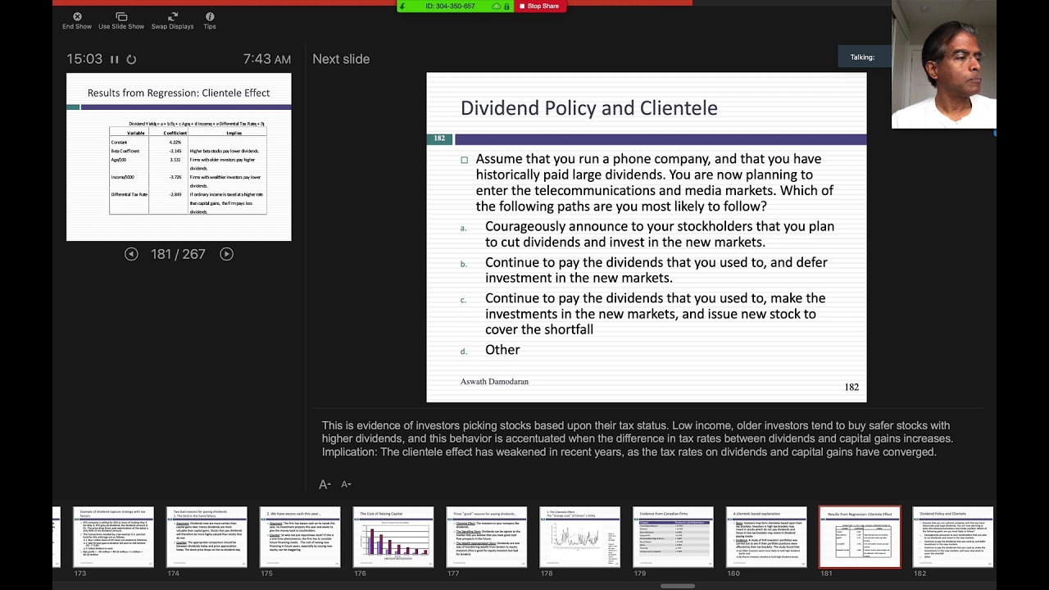Screen dimensions: 1049x590
Task: Click speaker notes text area
Action: point(638,438)
